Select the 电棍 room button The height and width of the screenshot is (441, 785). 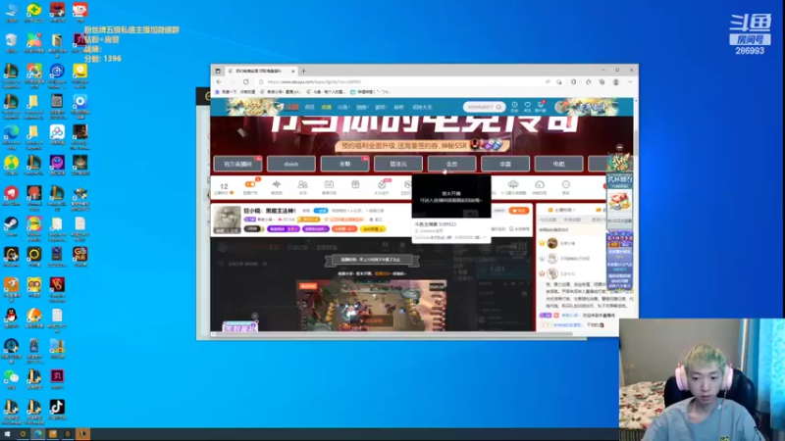(x=558, y=164)
